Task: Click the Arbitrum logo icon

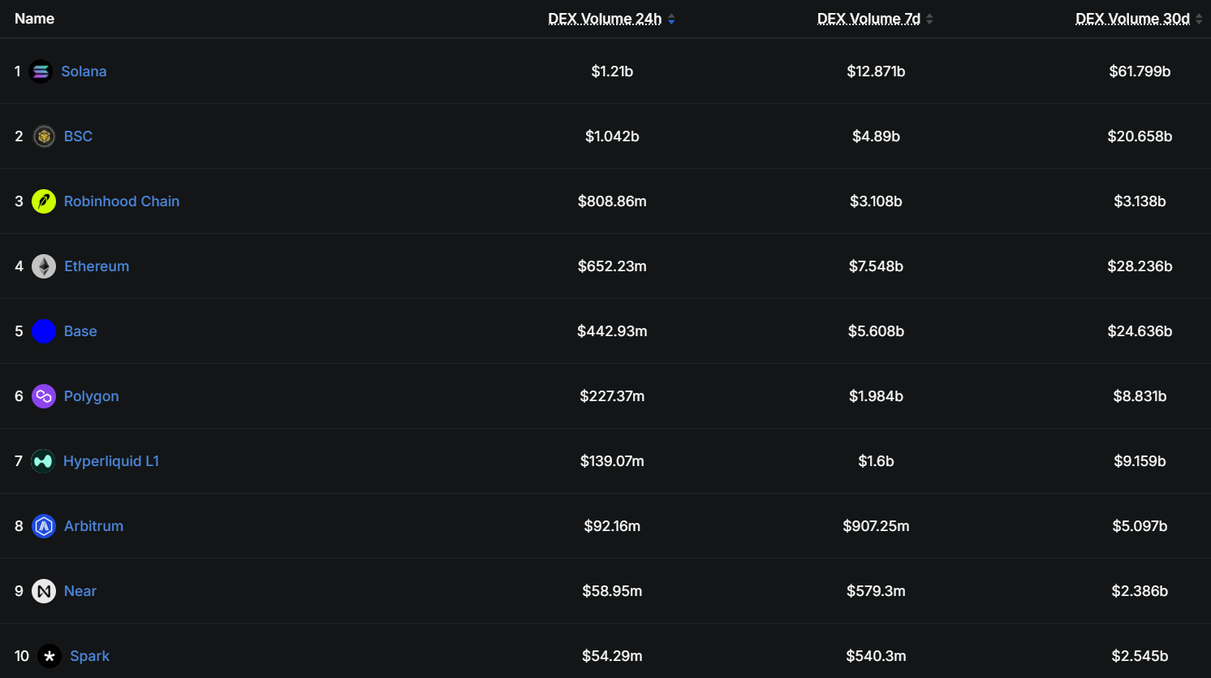Action: tap(44, 526)
